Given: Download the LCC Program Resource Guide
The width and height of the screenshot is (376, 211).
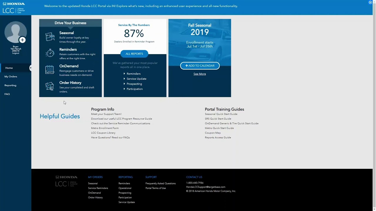Looking at the screenshot, I should click(121, 119).
